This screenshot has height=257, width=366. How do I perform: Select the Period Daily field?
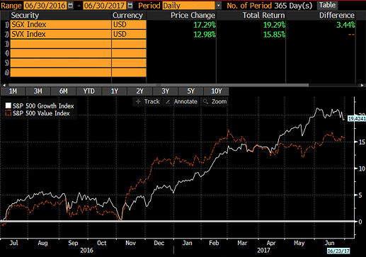click(x=188, y=6)
